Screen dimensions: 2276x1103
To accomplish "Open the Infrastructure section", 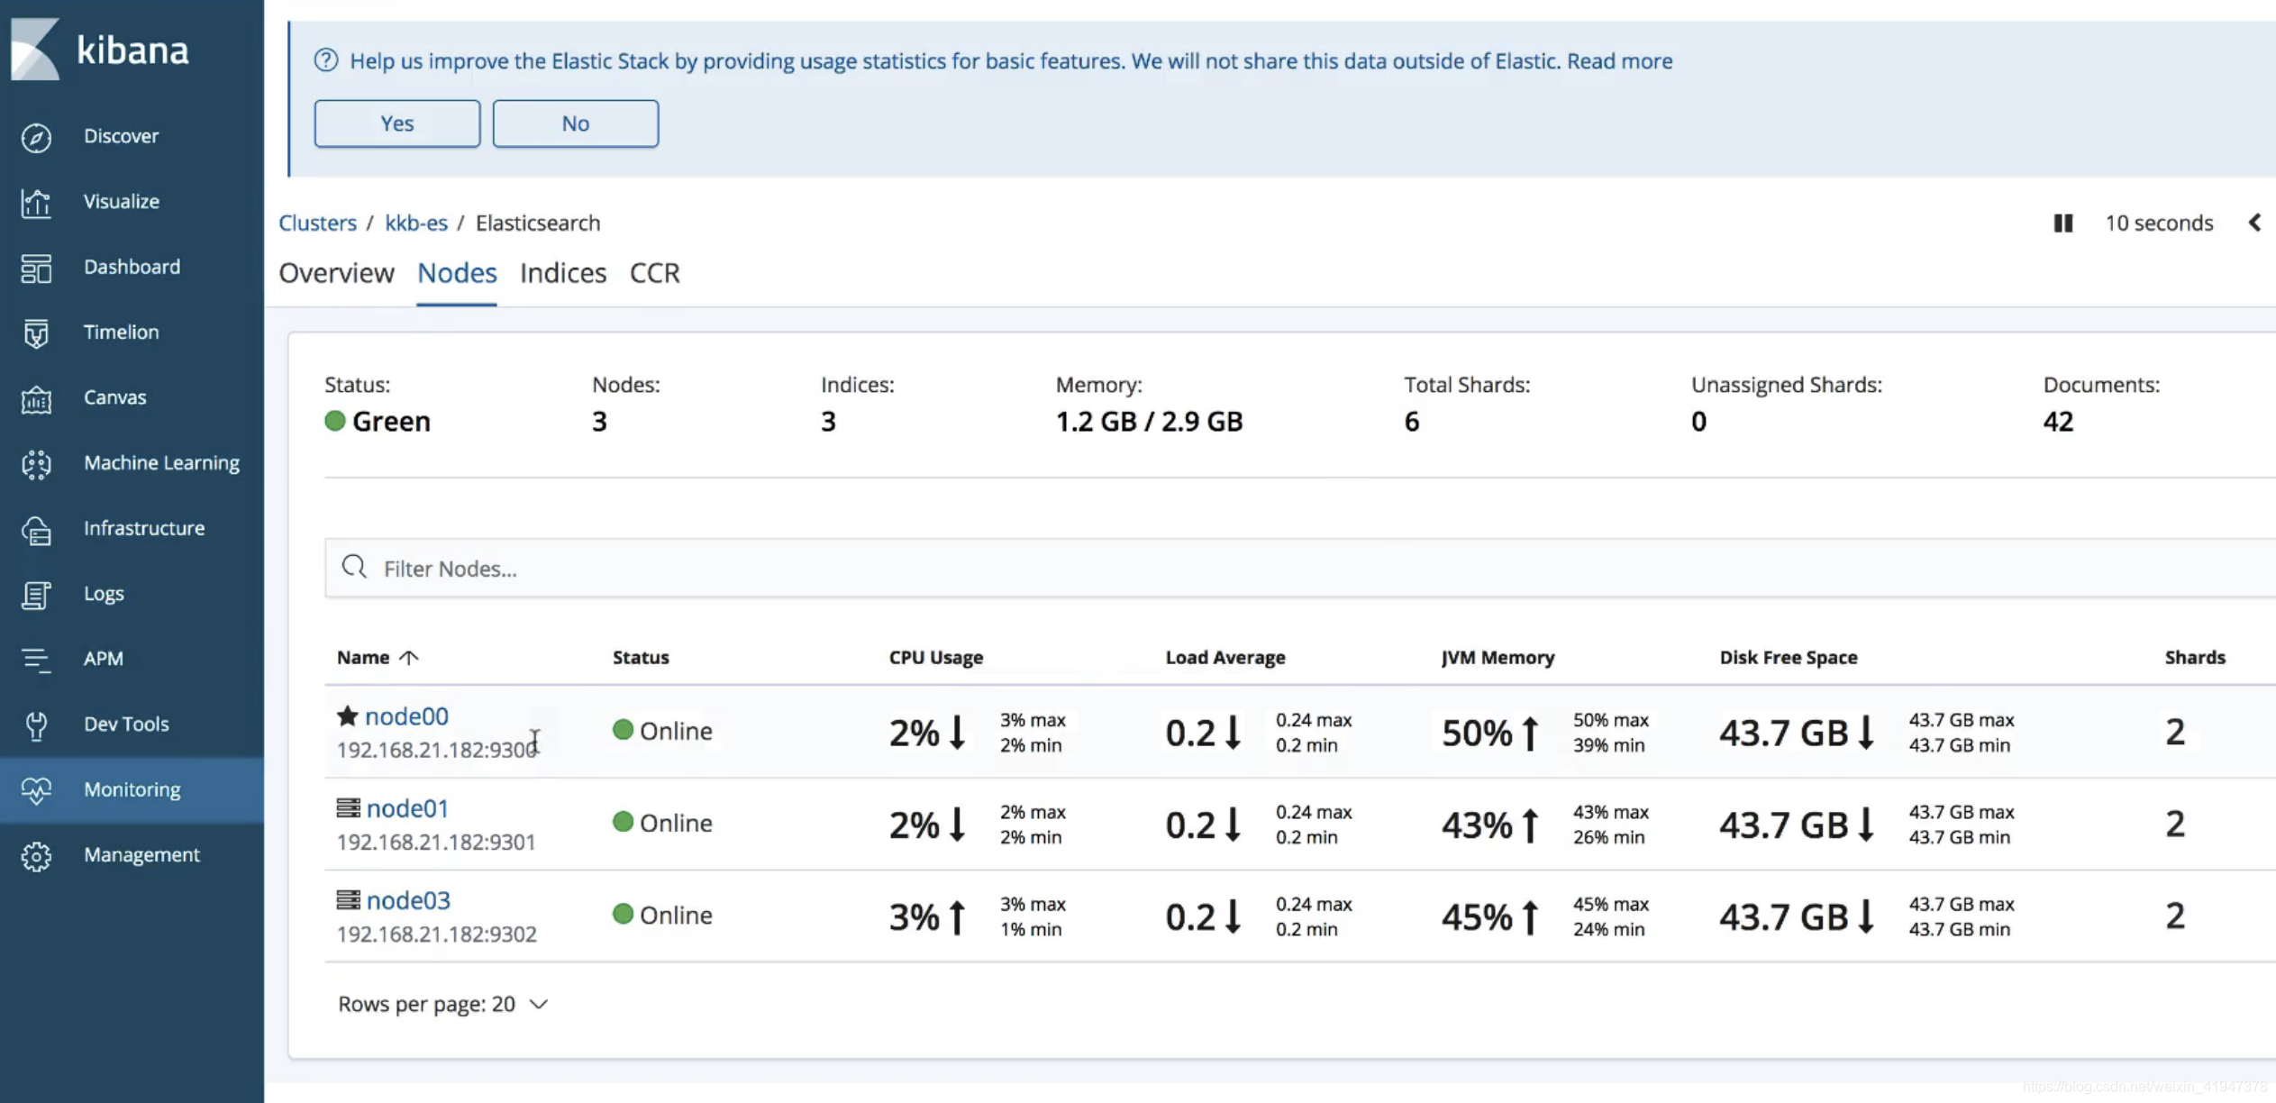I will 143,527.
